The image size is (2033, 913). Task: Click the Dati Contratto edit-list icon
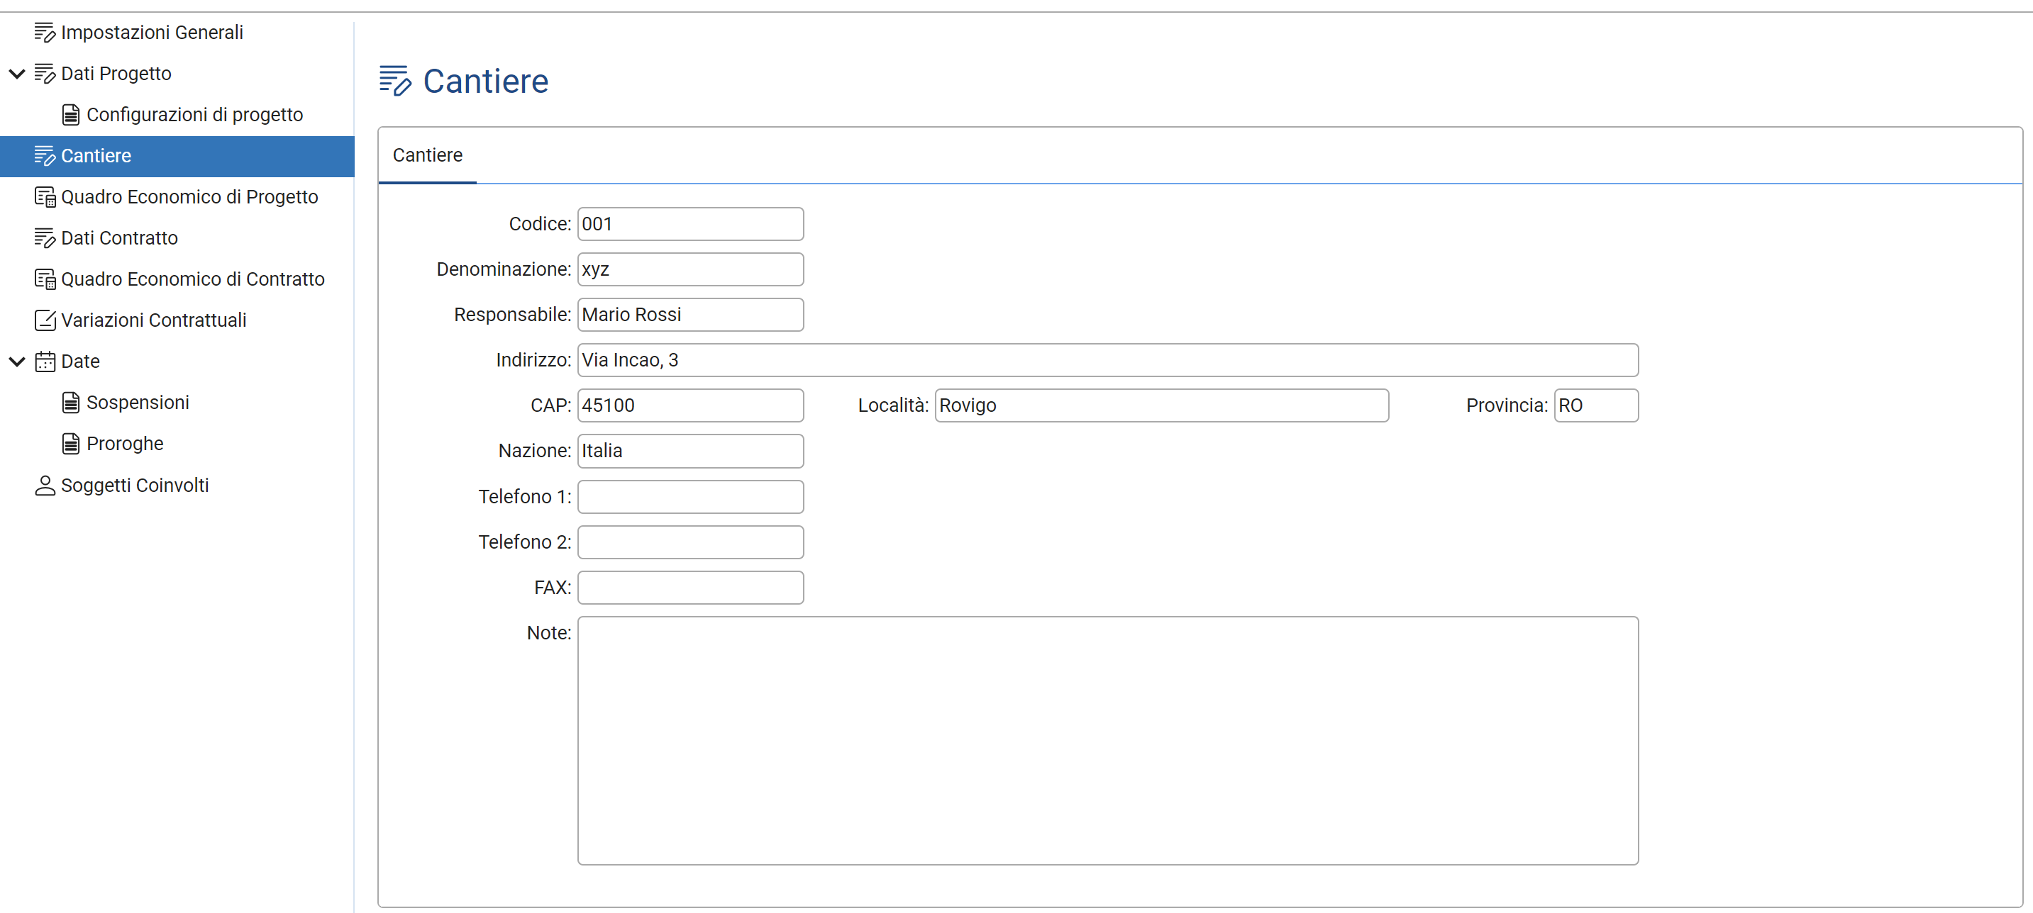coord(44,238)
